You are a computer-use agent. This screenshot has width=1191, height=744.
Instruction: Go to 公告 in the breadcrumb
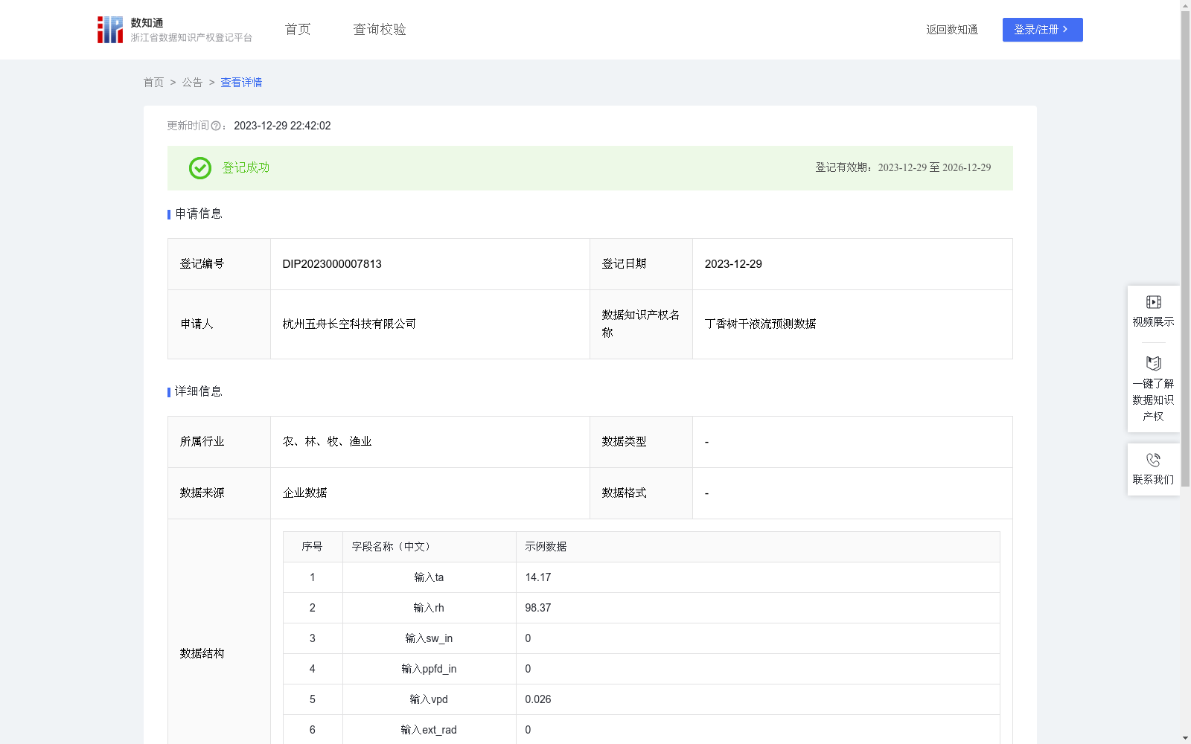click(192, 83)
